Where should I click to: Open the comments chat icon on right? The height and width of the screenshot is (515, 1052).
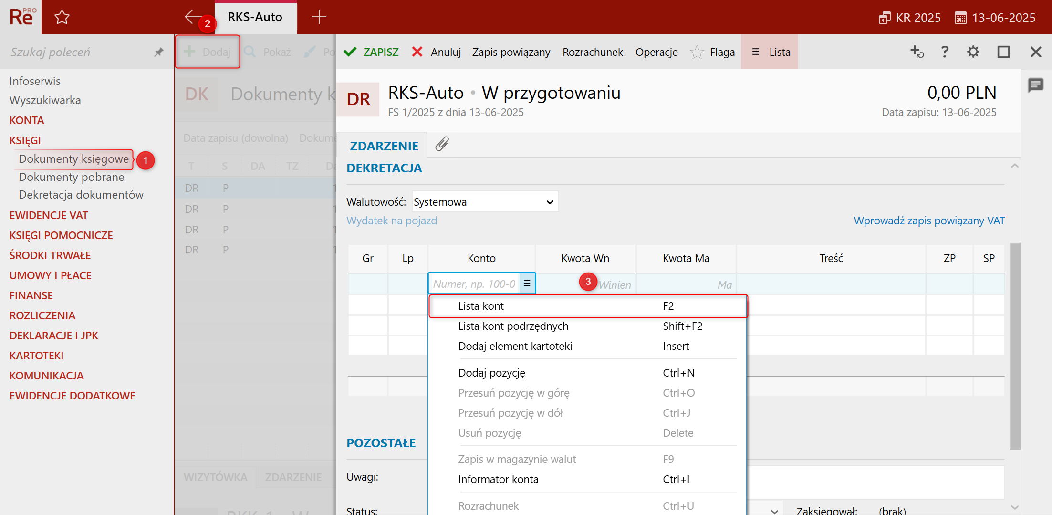1036,85
